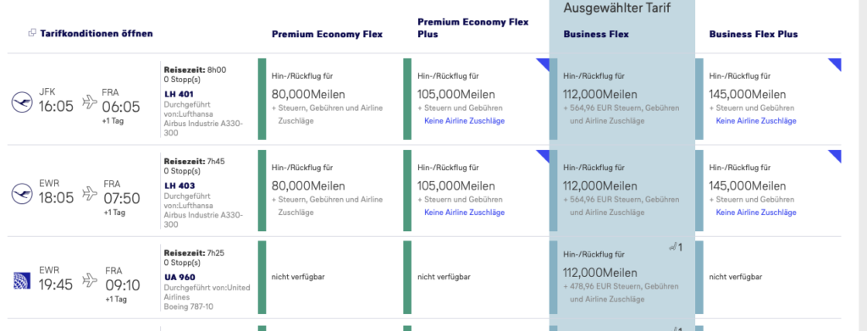Open the Tarifkonditionen öffnen popup icon
The width and height of the screenshot is (867, 331).
(x=32, y=33)
